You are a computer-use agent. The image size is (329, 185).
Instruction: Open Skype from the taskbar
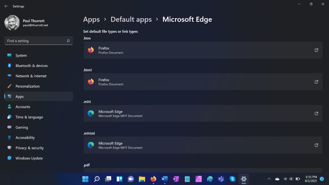[232, 179]
